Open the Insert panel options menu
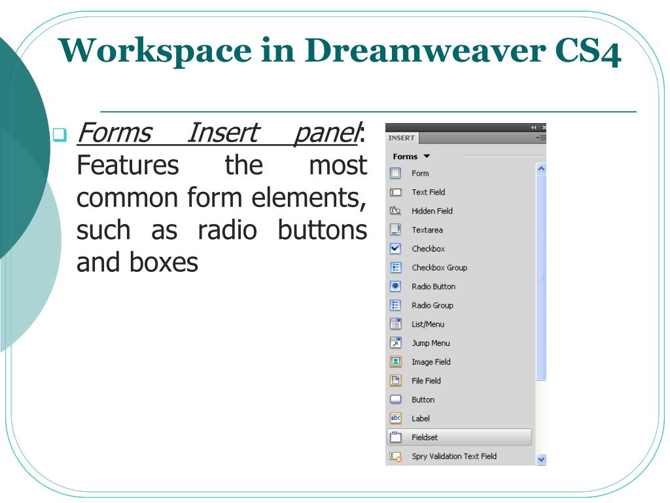 [x=541, y=138]
